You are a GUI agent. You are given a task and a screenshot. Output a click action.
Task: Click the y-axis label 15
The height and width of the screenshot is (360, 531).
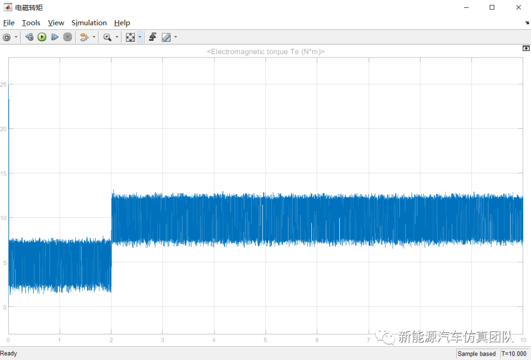point(3,174)
